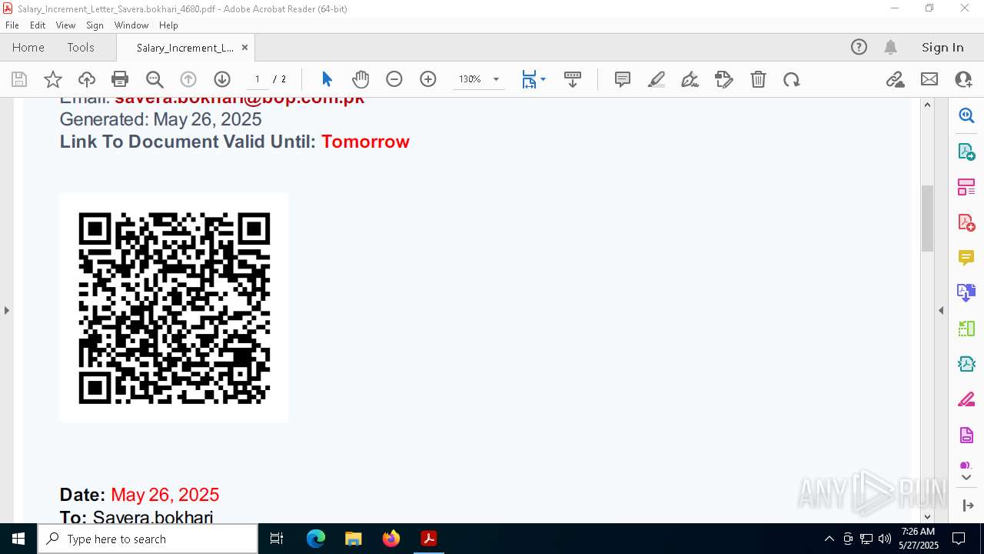
Task: Click the scrolling mode icon
Action: pyautogui.click(x=573, y=79)
